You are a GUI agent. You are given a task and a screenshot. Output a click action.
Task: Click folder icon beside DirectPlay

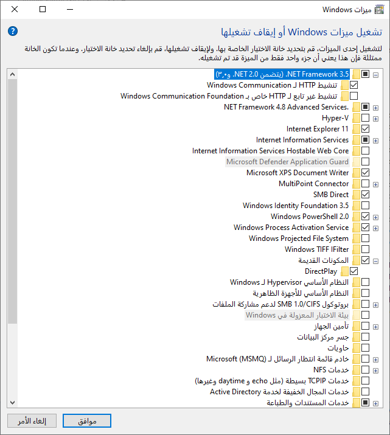pos(345,271)
